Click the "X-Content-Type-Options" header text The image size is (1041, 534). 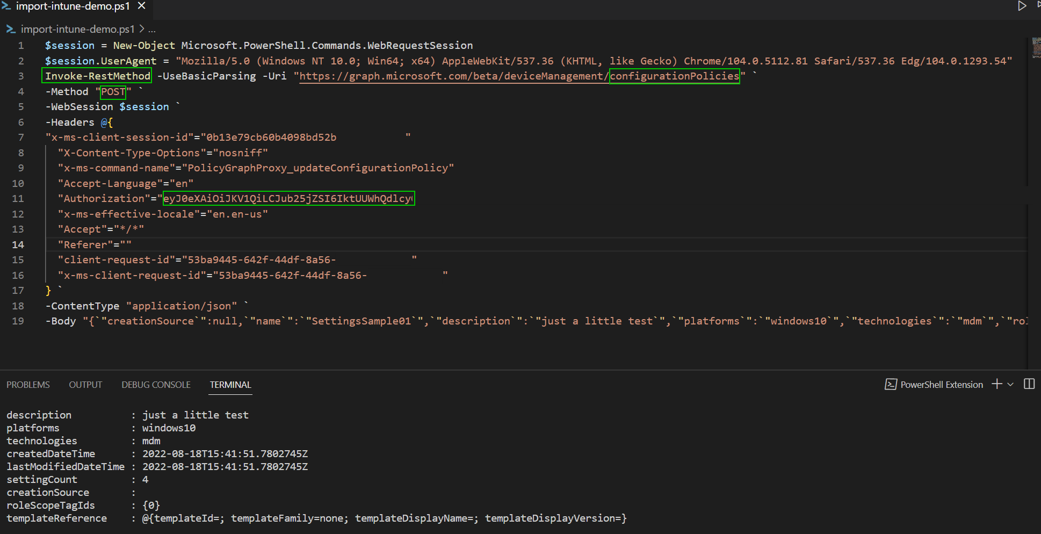[x=132, y=153]
